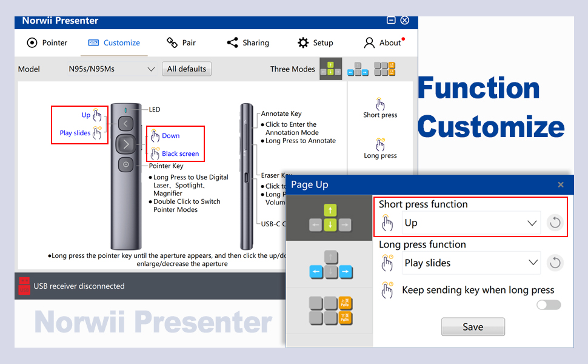Toggle Keep sending key when long press
Viewport: 588px width, 364px height.
click(x=549, y=305)
